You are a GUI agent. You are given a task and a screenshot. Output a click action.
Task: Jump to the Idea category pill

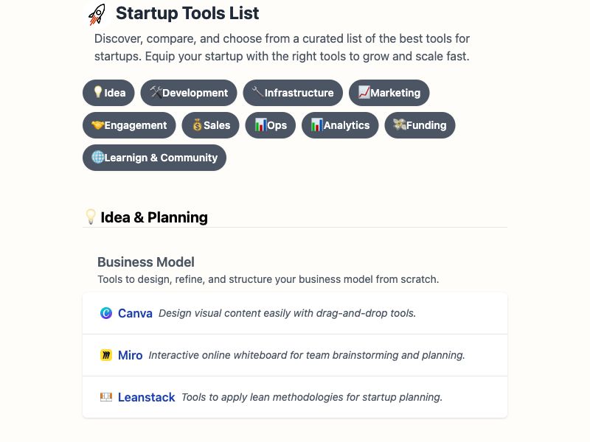click(x=108, y=93)
